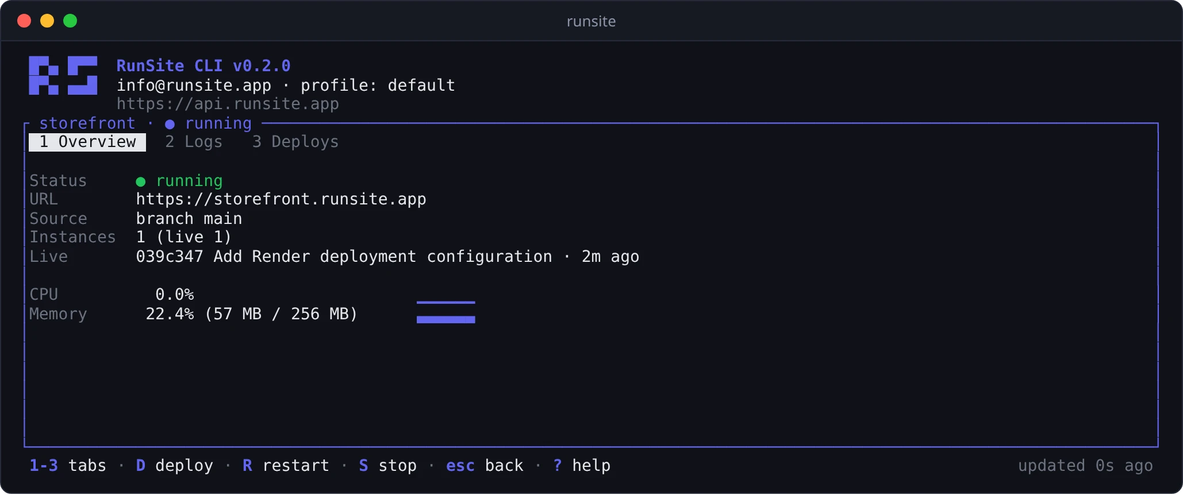This screenshot has width=1183, height=495.
Task: Click the green running status dot
Action: pos(141,181)
